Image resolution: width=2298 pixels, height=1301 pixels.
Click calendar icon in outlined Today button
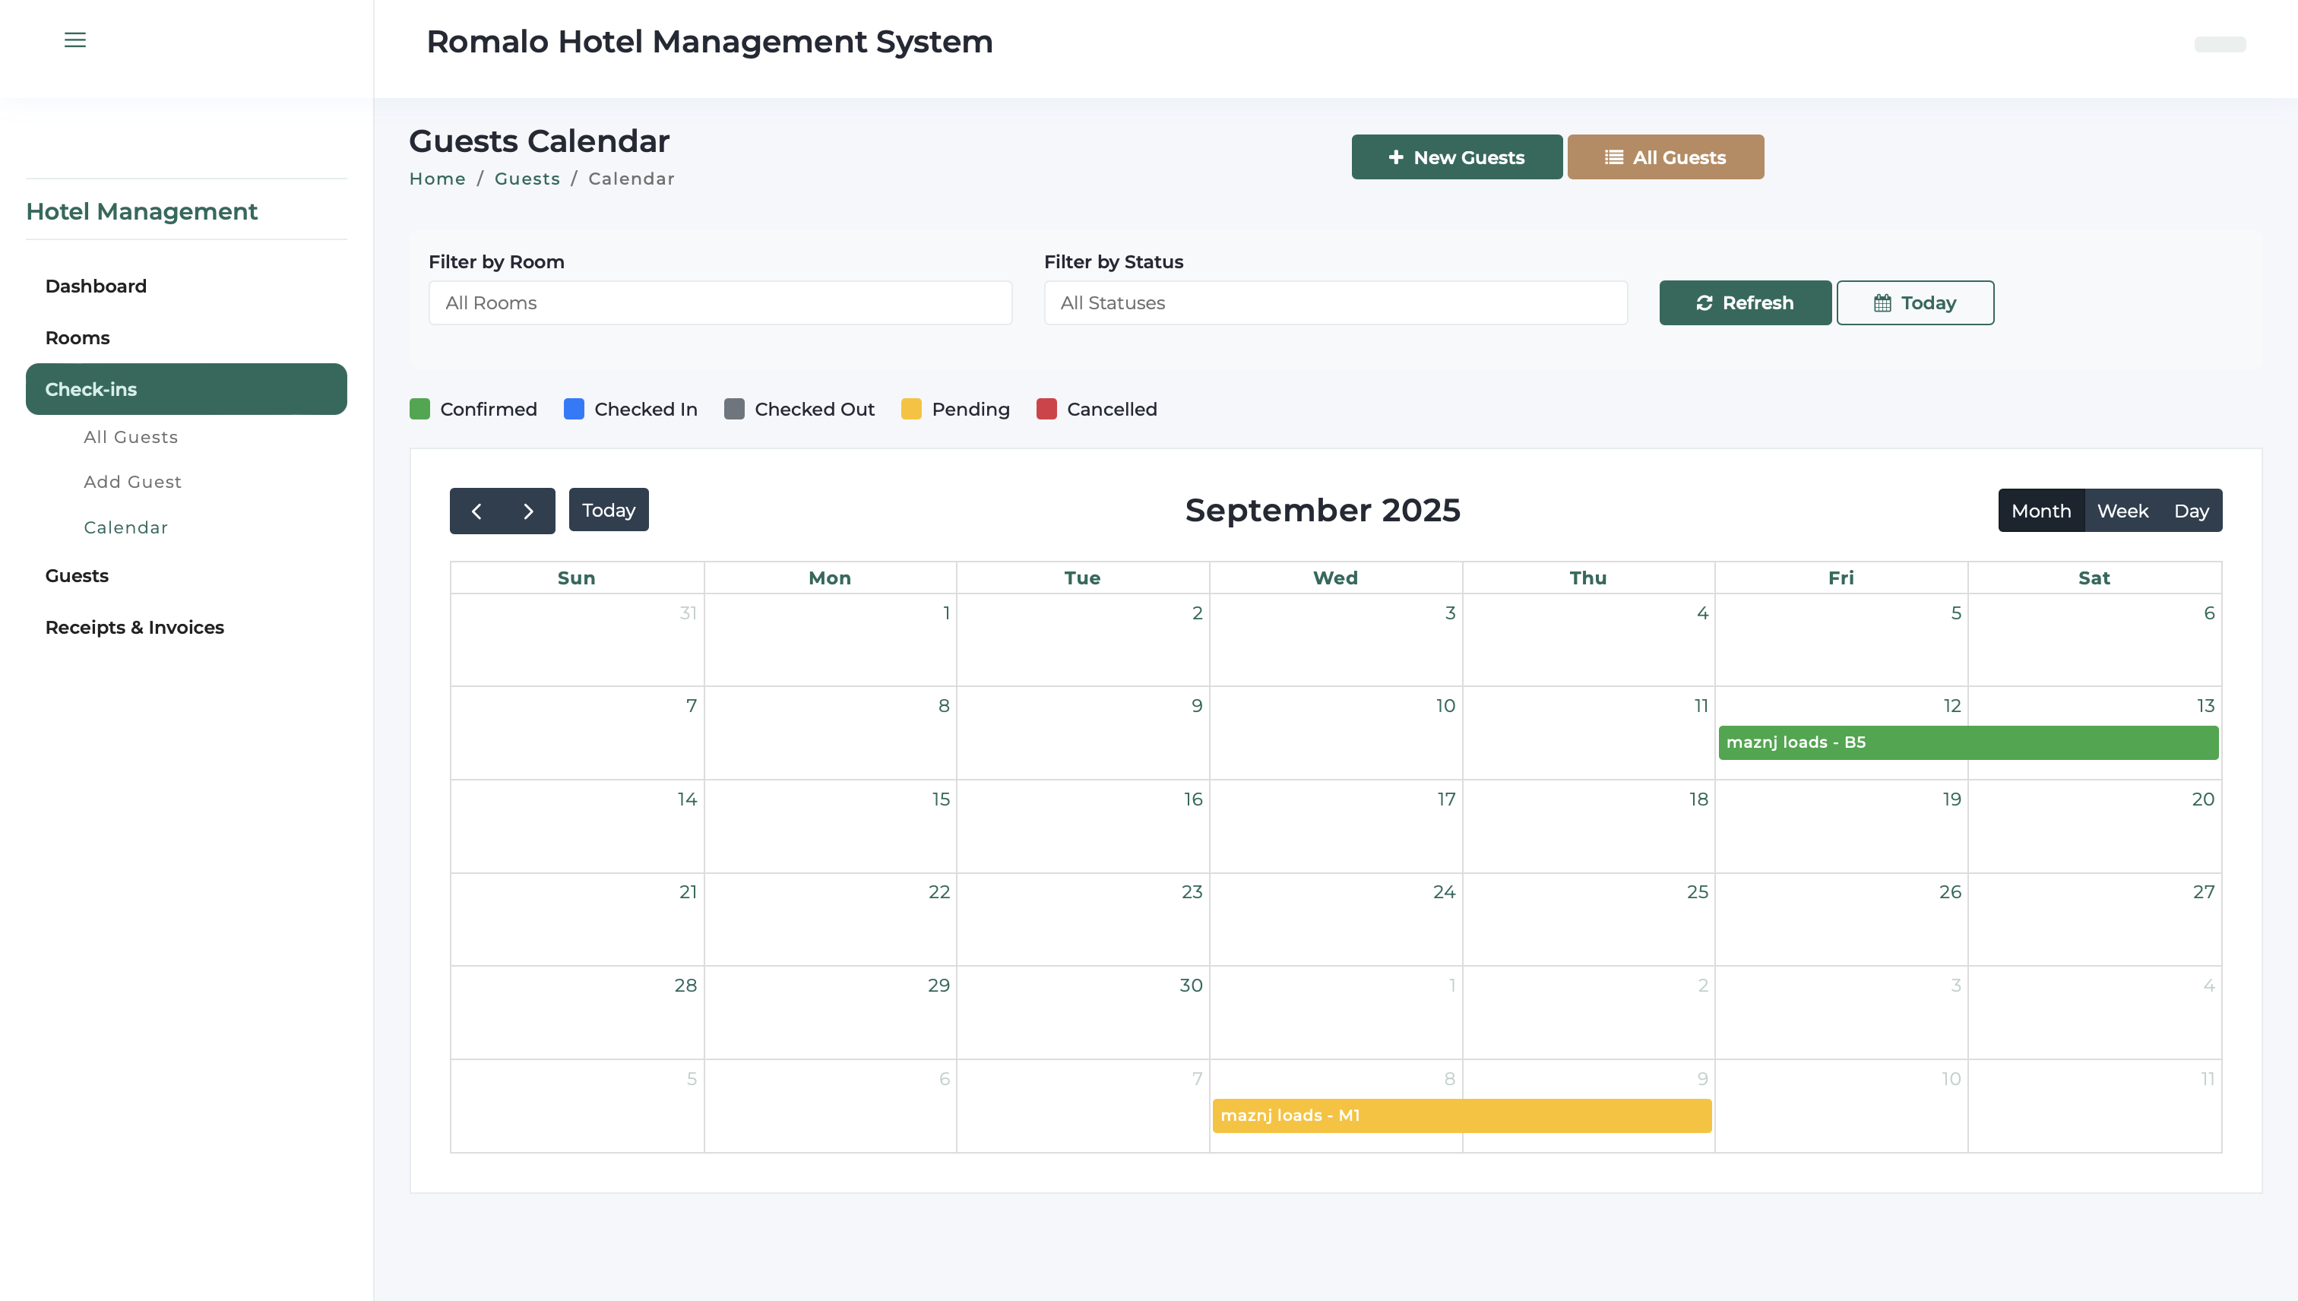click(1882, 303)
